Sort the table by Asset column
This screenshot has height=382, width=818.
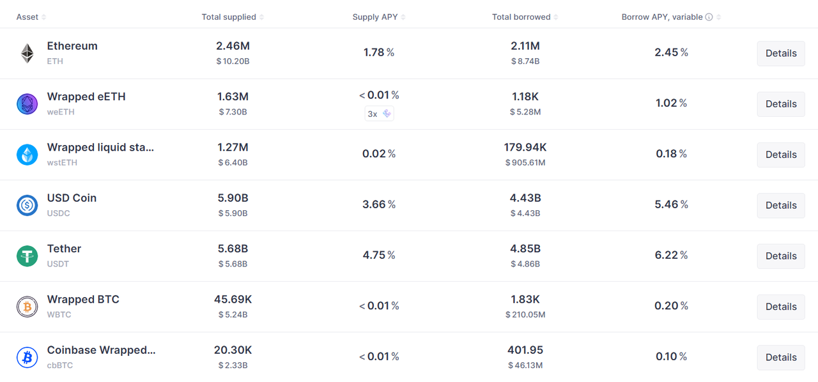tap(30, 17)
